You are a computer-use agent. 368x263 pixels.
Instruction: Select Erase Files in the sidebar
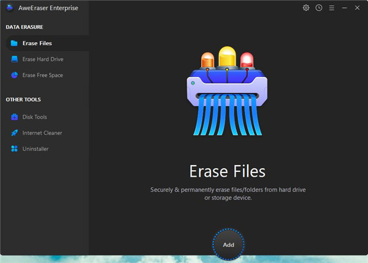[x=47, y=43]
